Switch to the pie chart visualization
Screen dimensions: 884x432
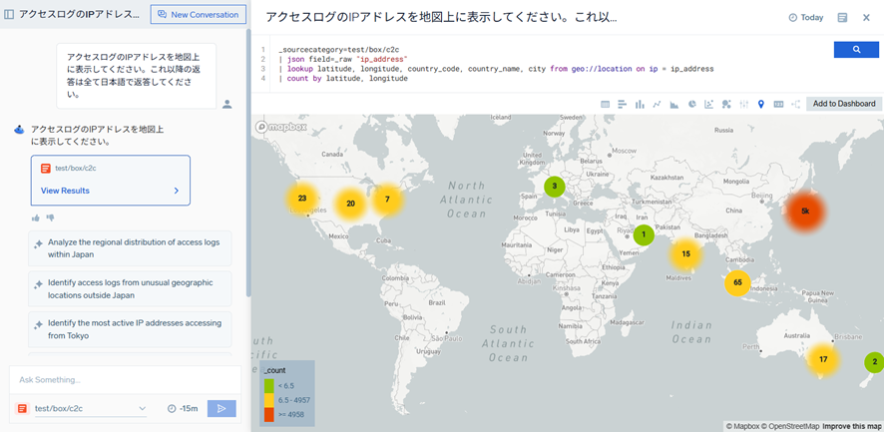click(690, 104)
